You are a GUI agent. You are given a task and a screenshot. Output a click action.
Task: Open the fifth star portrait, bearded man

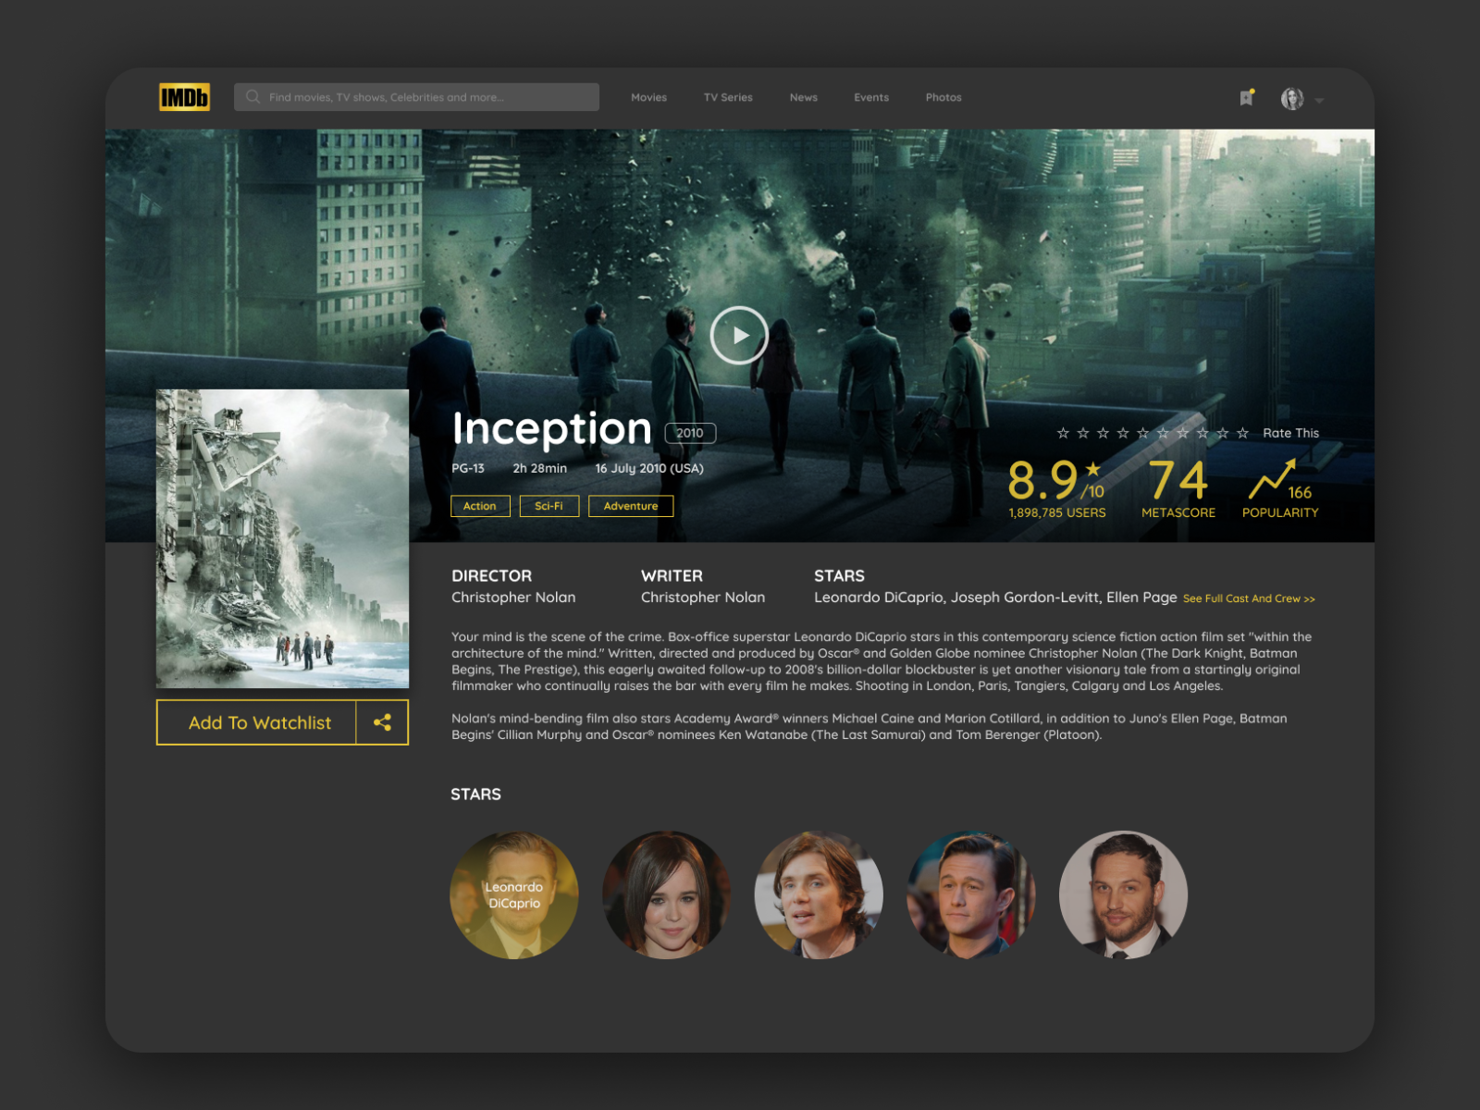pyautogui.click(x=1123, y=894)
